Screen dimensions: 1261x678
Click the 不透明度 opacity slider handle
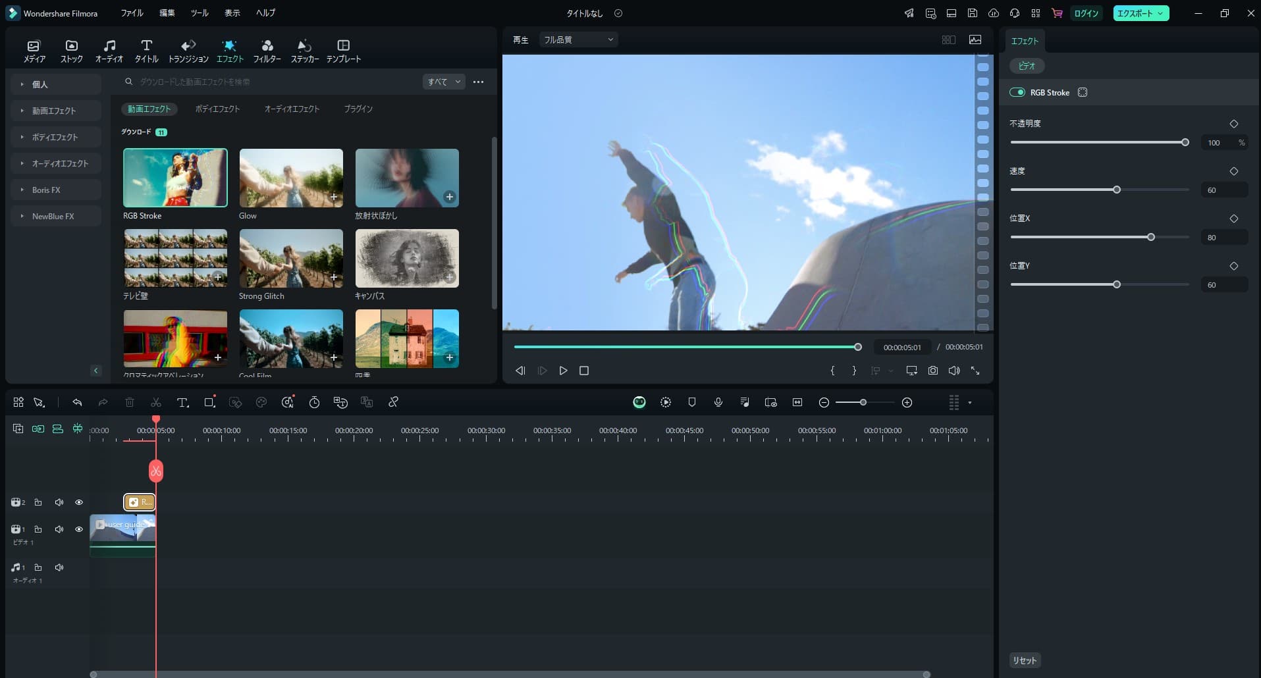1184,142
